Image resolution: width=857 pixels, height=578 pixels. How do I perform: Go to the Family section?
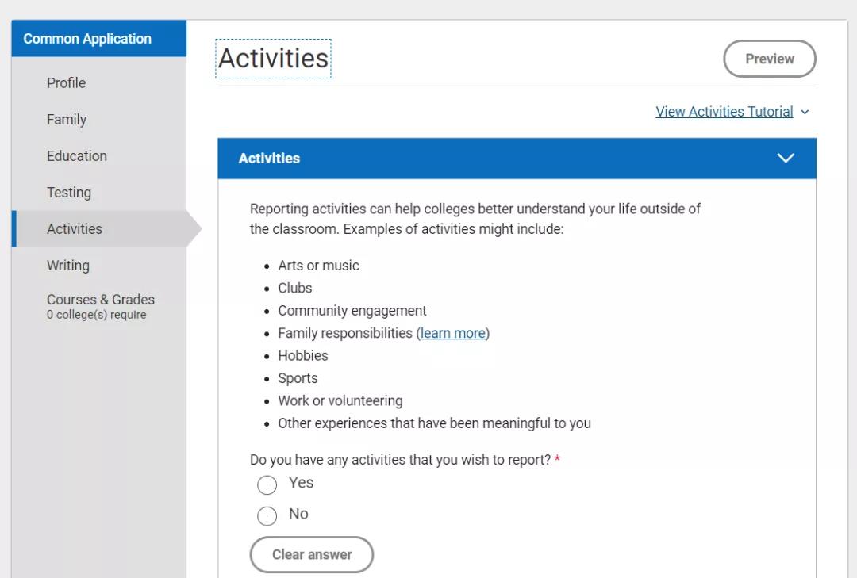[67, 120]
